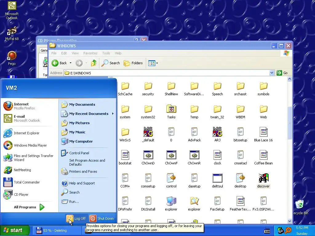
Task: Open the View menu
Action: pos(75,53)
